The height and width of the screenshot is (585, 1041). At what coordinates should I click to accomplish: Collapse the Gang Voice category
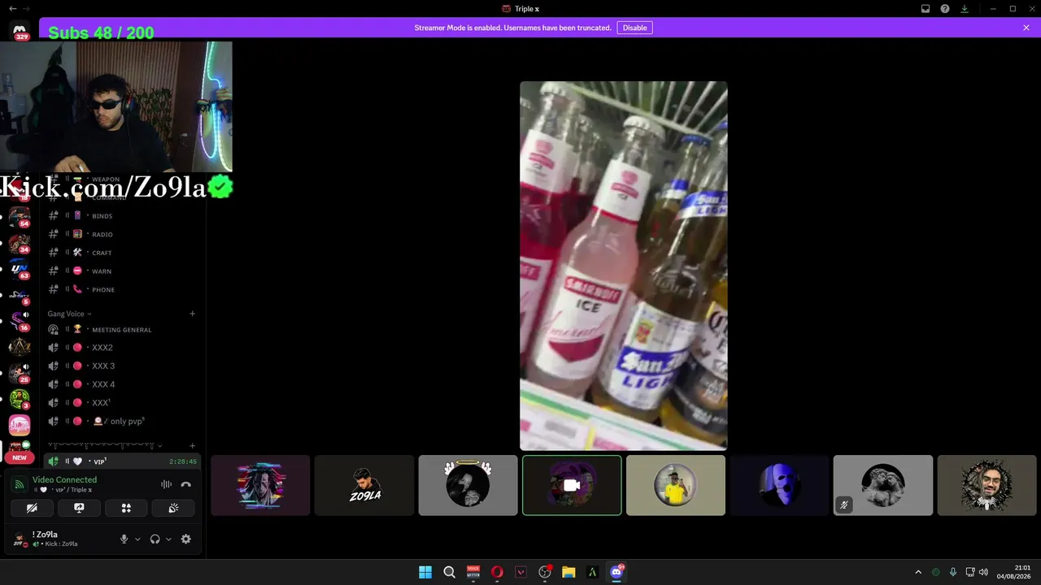pyautogui.click(x=69, y=314)
